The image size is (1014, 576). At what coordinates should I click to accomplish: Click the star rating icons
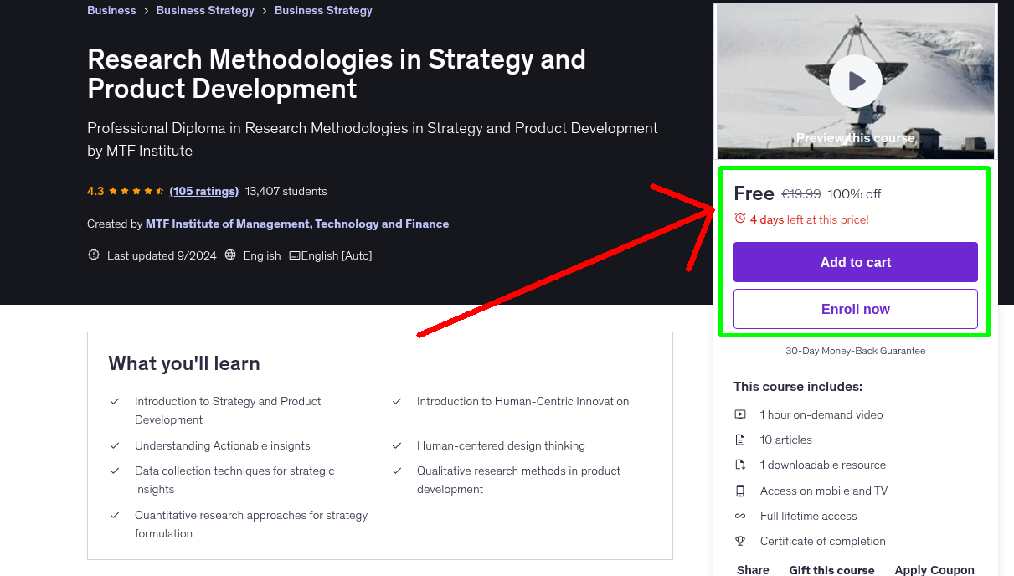pos(136,191)
